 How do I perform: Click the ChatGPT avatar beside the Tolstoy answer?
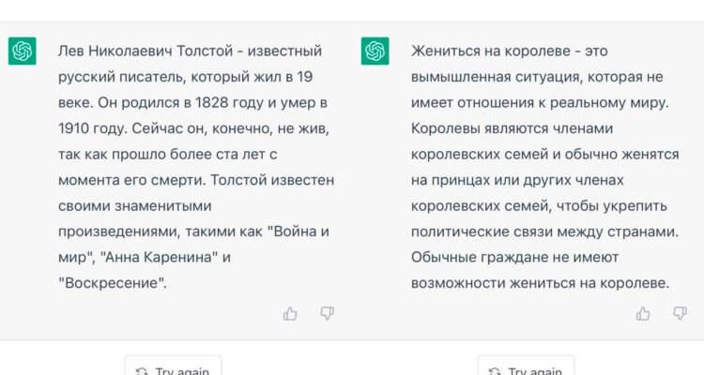point(22,52)
